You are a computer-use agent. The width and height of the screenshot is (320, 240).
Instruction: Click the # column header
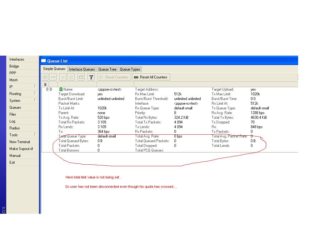pyautogui.click(x=45, y=84)
